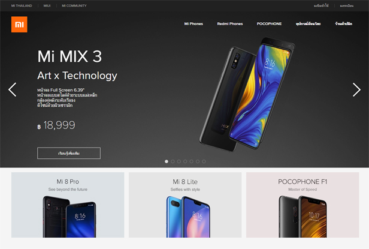The height and width of the screenshot is (249, 369).
Task: Click the outlined learn more button
Action: 69,153
